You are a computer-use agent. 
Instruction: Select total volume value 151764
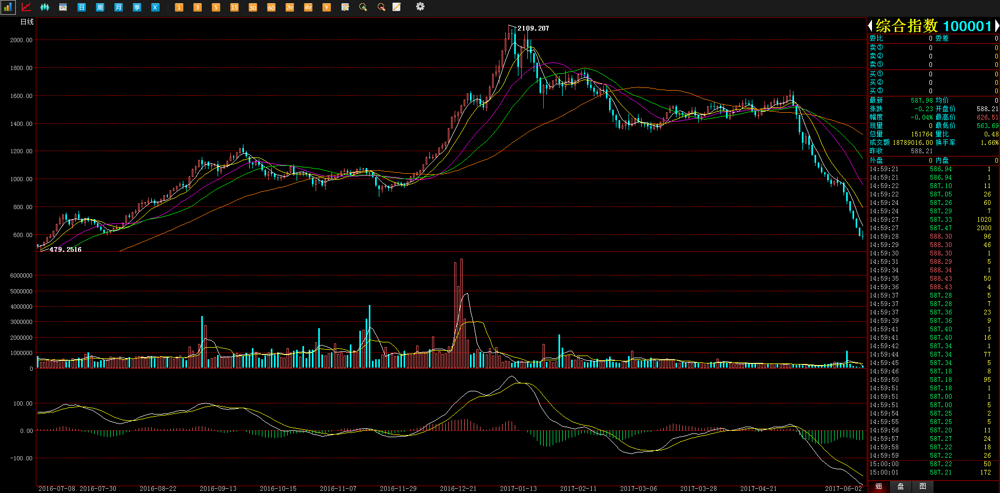click(922, 134)
